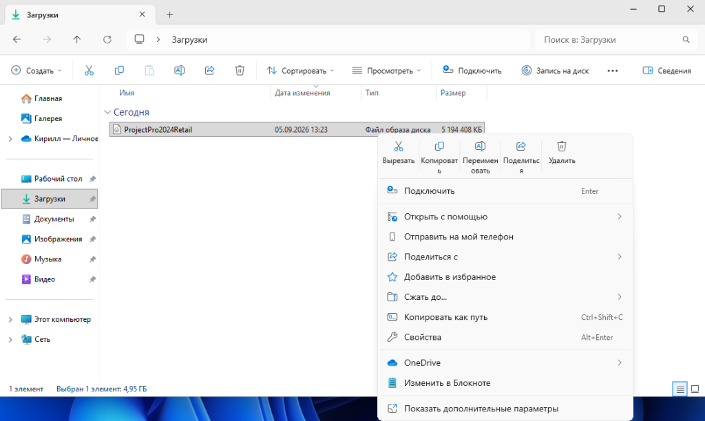This screenshot has width=705, height=421.
Task: Expand Кирилл — Личное OneDrive node
Action: click(10, 139)
